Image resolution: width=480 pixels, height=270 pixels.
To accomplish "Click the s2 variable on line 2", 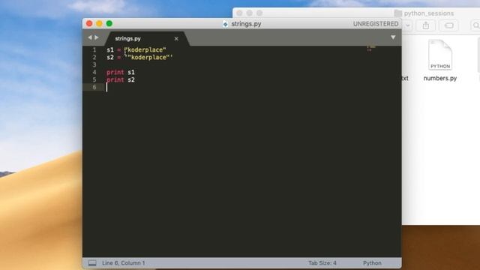I will 110,57.
